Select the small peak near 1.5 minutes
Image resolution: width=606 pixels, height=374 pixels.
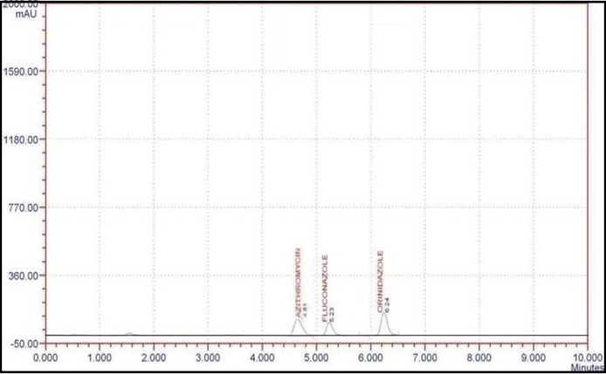[129, 333]
